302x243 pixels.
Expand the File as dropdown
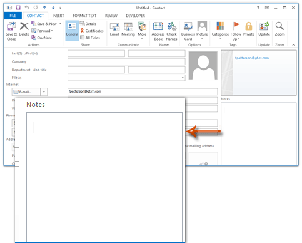coord(183,78)
